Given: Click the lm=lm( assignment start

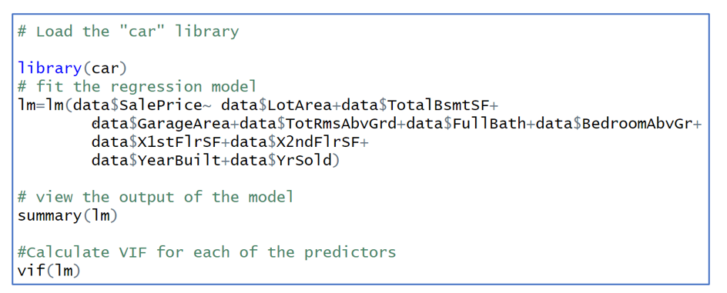Looking at the screenshot, I should pyautogui.click(x=45, y=105).
